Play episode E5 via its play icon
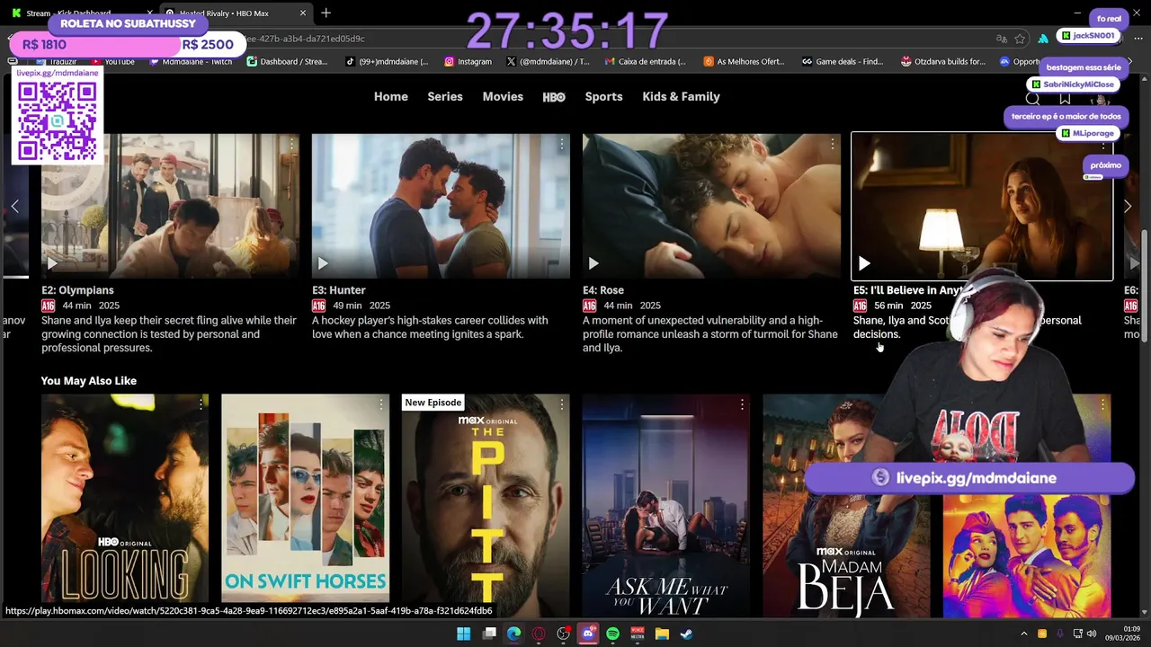 pyautogui.click(x=864, y=263)
